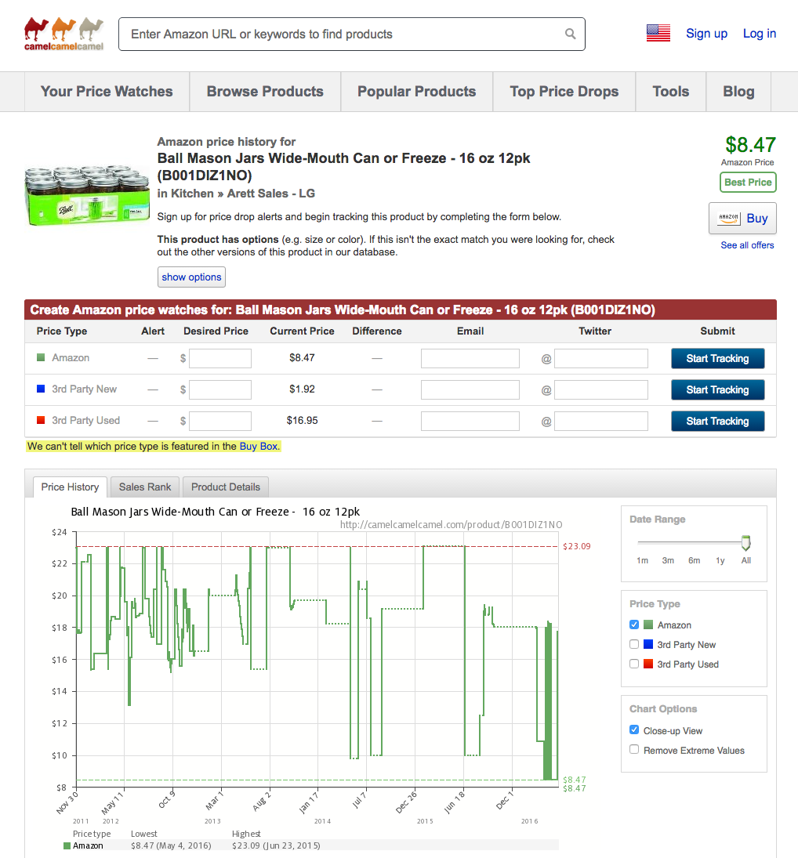Enable the 3rd Party Used checkbox
798x858 pixels.
click(x=634, y=664)
